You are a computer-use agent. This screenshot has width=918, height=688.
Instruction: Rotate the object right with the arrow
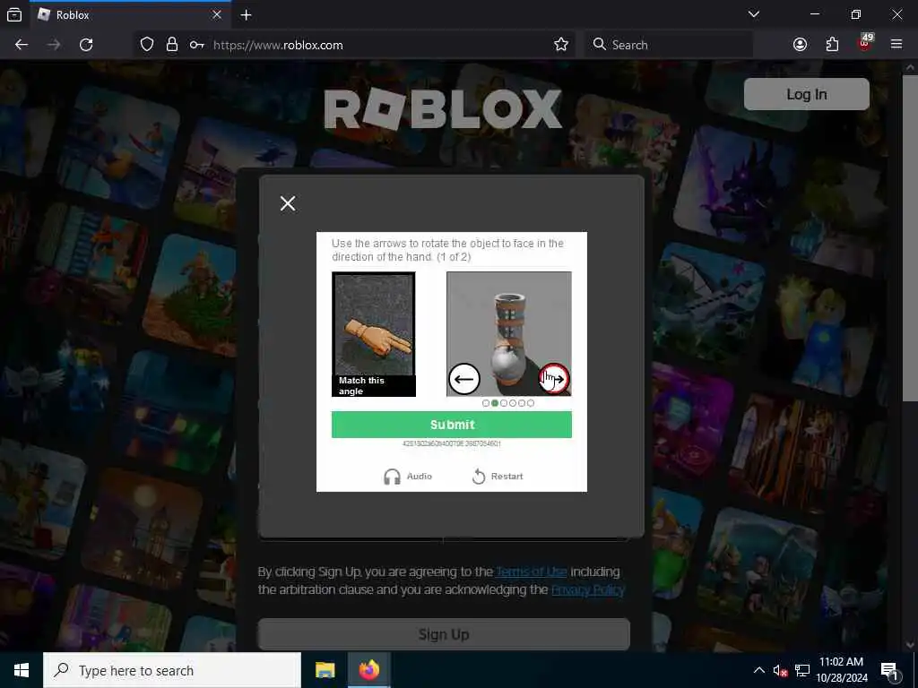554,379
